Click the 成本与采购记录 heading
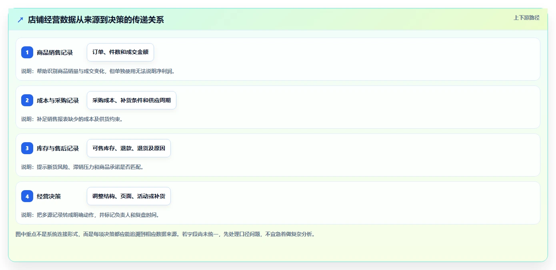The width and height of the screenshot is (556, 270). (58, 100)
